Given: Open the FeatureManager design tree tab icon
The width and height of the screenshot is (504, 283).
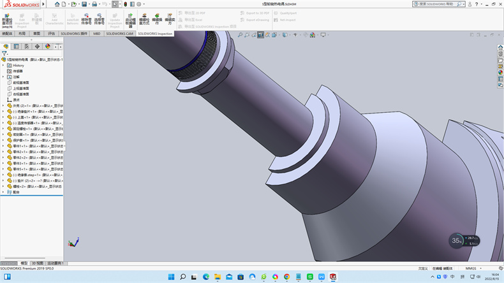Looking at the screenshot, I should 6,47.
